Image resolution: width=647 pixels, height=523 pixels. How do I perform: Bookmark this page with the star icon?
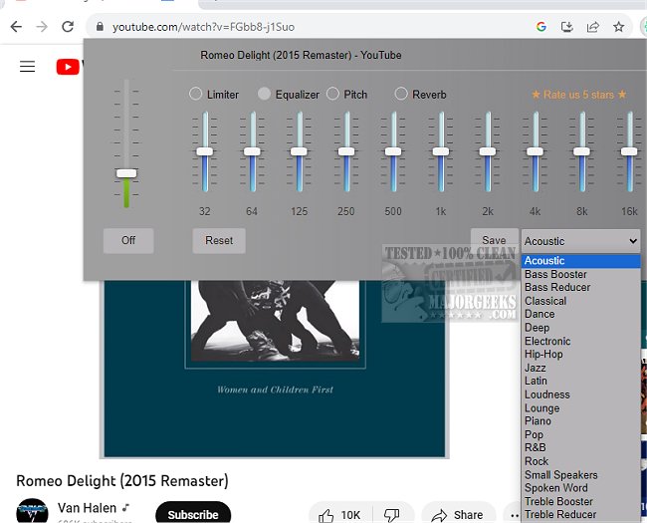pyautogui.click(x=619, y=26)
